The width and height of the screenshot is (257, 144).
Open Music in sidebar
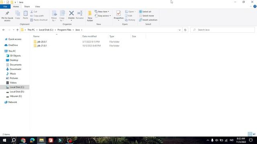point(11,74)
